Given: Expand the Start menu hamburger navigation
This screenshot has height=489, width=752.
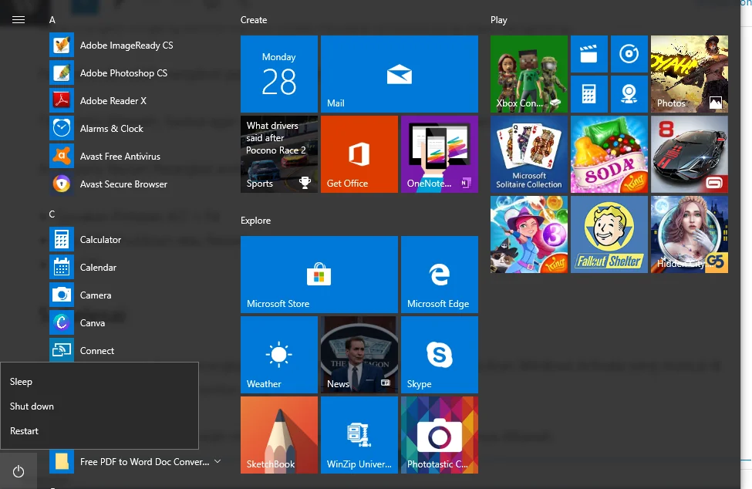Looking at the screenshot, I should (x=19, y=19).
